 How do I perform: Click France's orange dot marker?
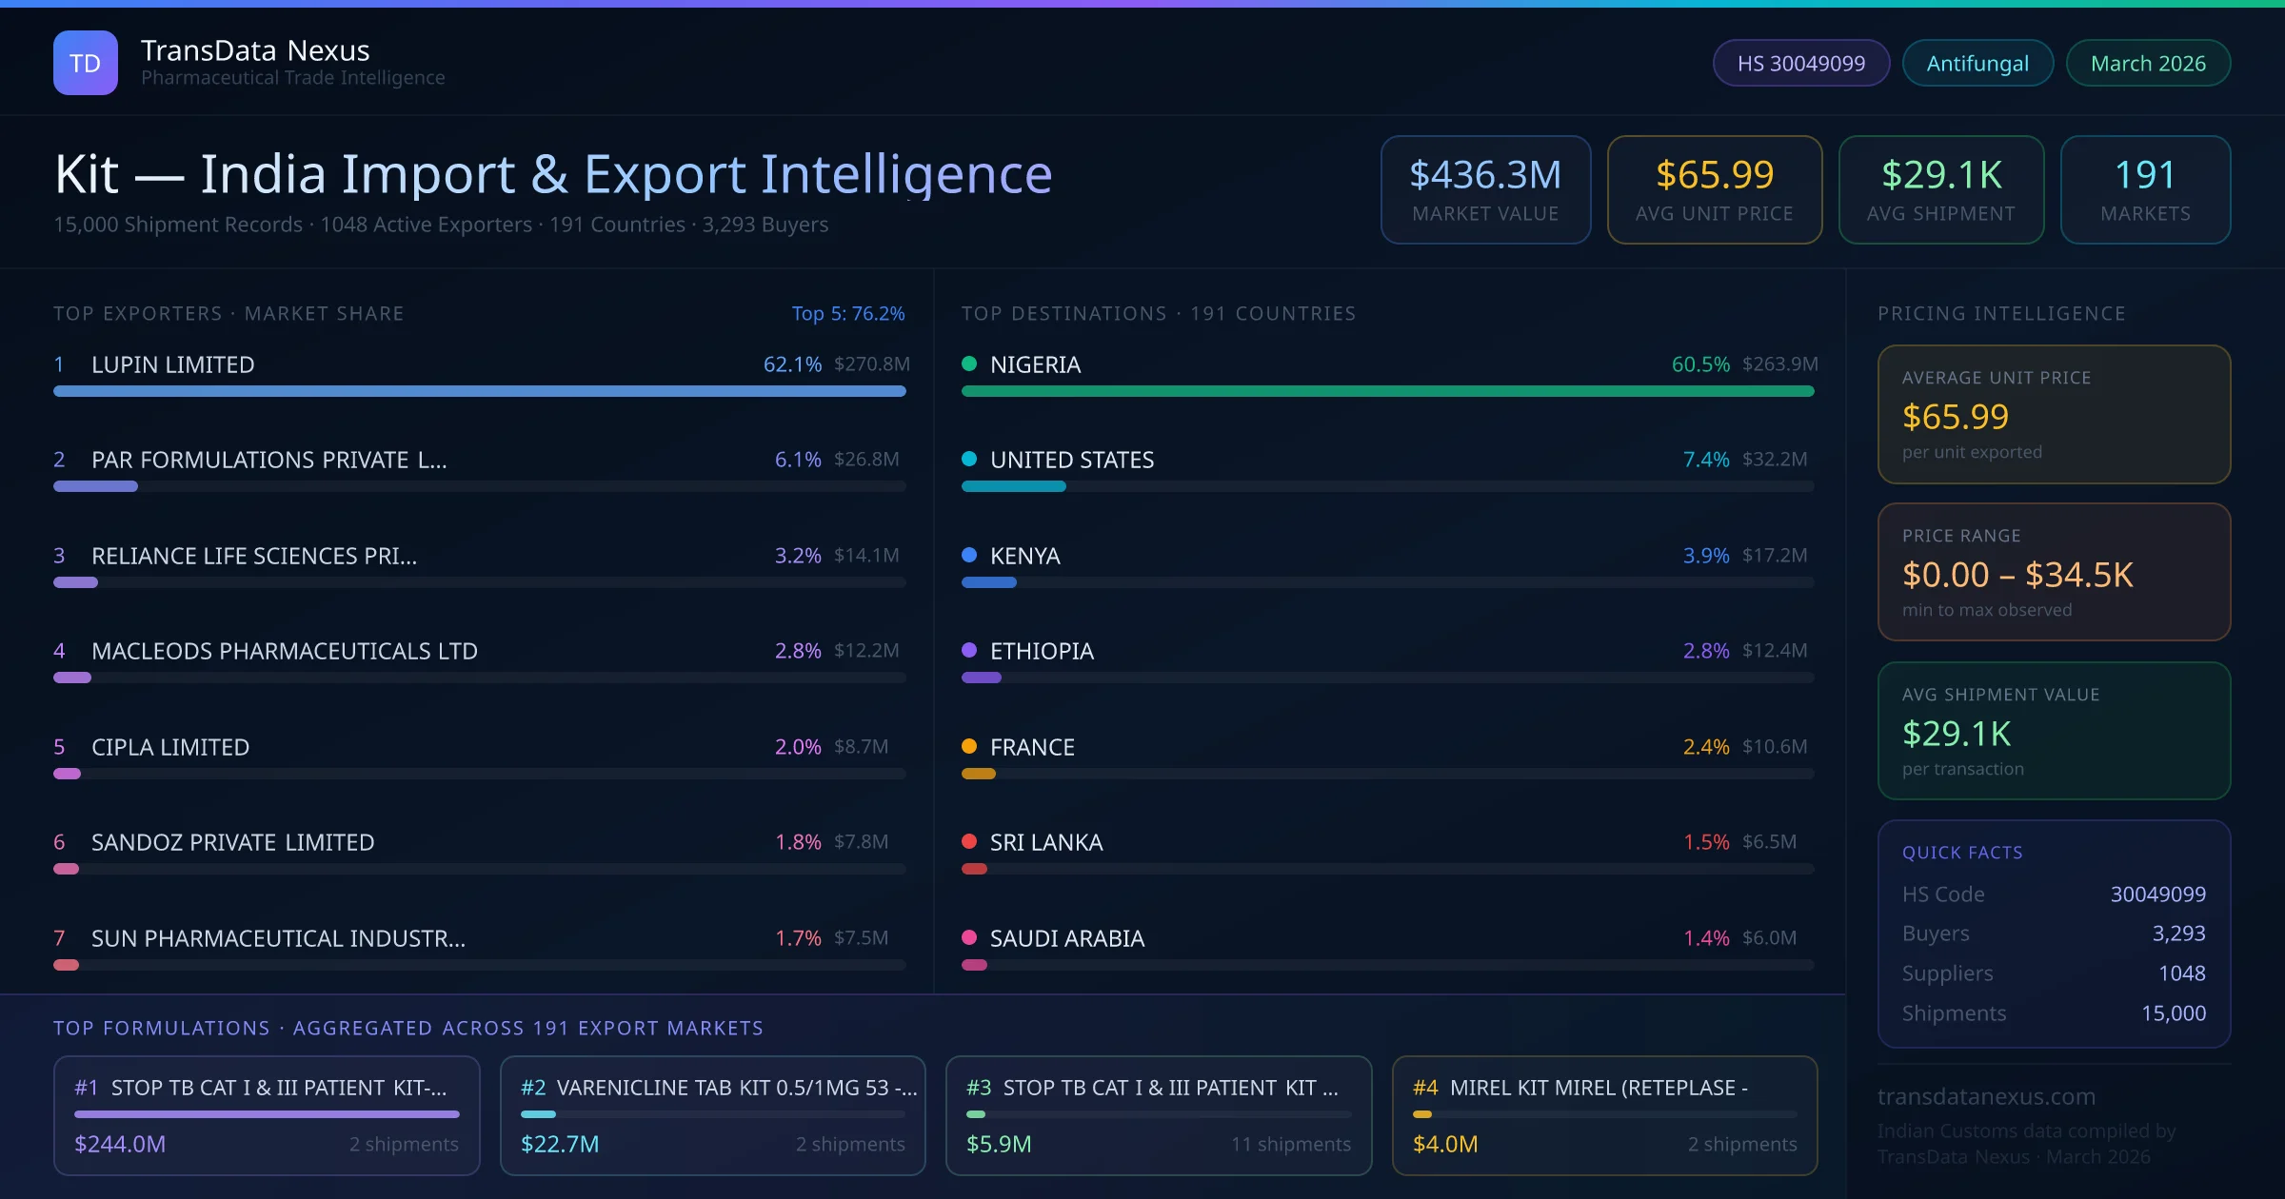[x=969, y=746]
